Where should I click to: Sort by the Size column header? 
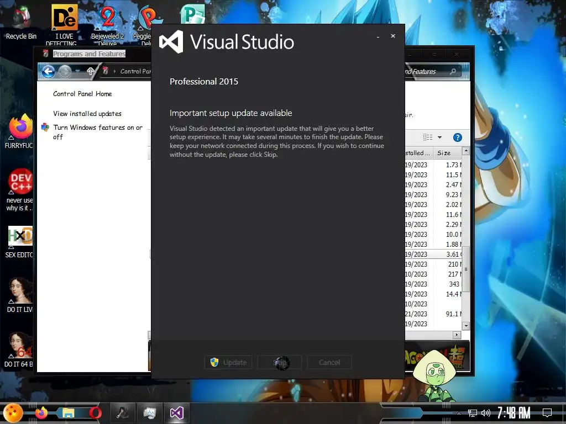(x=448, y=153)
